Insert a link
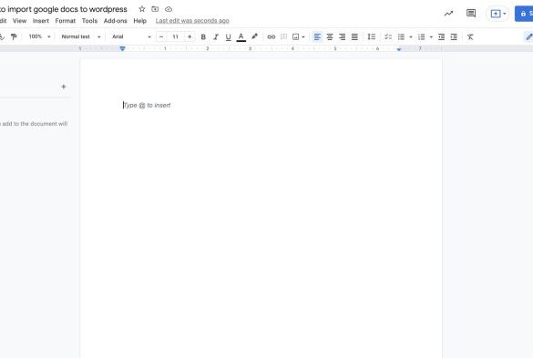The image size is (533, 358). pos(271,36)
